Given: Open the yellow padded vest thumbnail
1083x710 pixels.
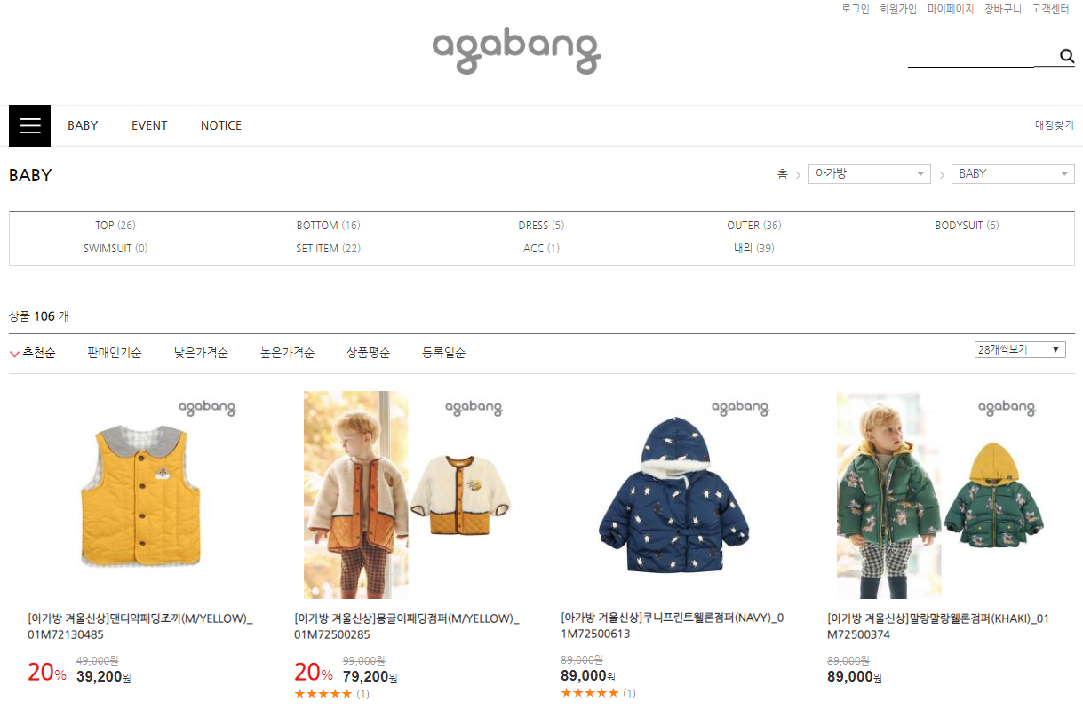Looking at the screenshot, I should click(x=142, y=495).
